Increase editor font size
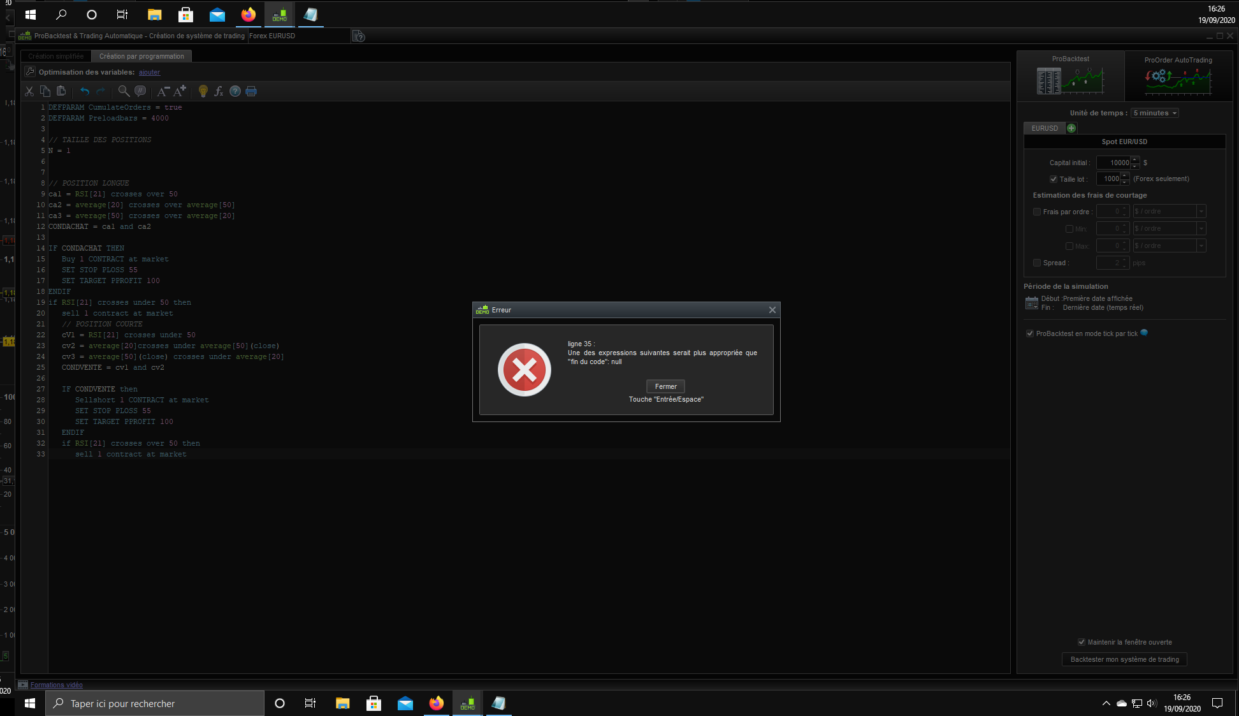1239x716 pixels. tap(180, 91)
